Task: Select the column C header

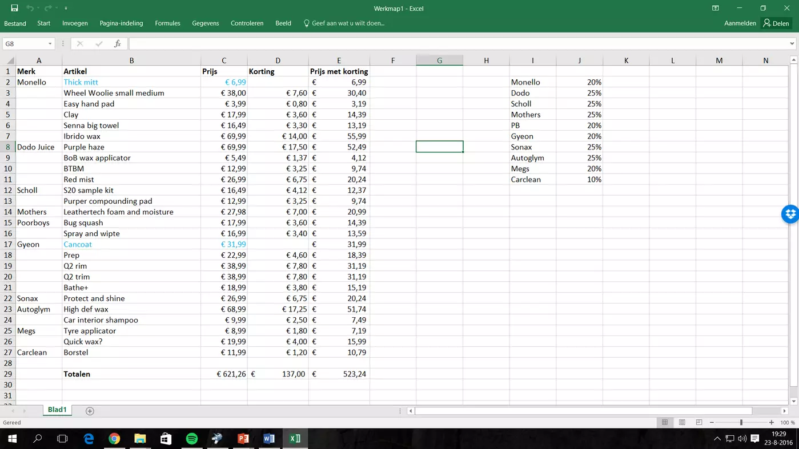Action: [x=224, y=60]
